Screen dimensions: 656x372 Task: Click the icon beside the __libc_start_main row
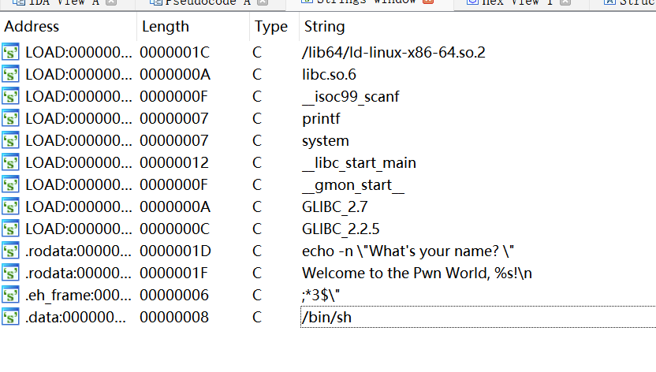(11, 163)
